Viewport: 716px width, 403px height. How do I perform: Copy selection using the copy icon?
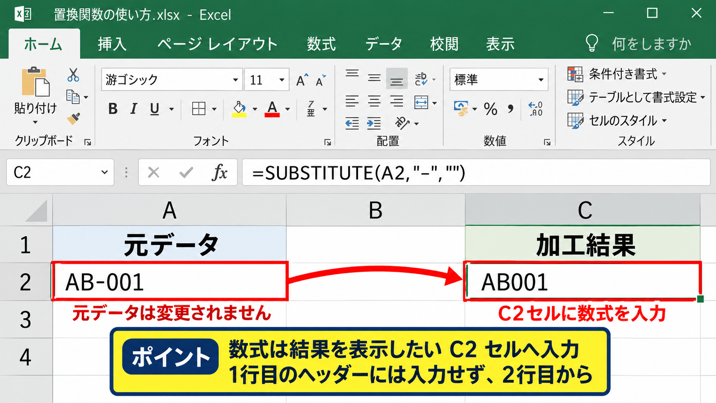point(73,97)
